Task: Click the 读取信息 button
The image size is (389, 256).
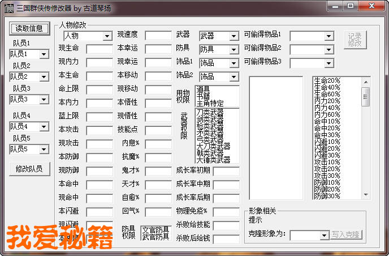Action: tap(29, 28)
